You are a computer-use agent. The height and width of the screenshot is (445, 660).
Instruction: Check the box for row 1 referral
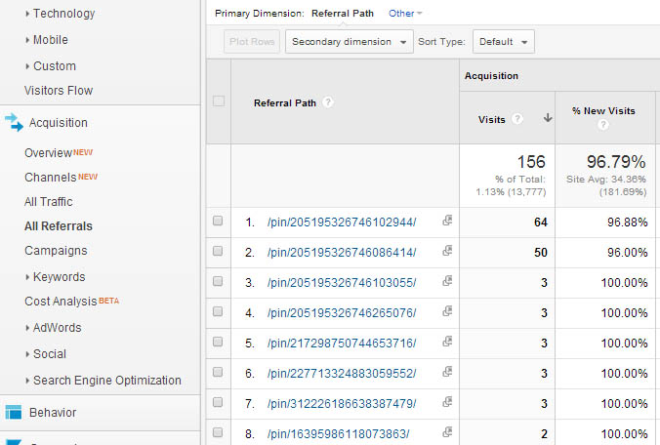click(x=218, y=222)
